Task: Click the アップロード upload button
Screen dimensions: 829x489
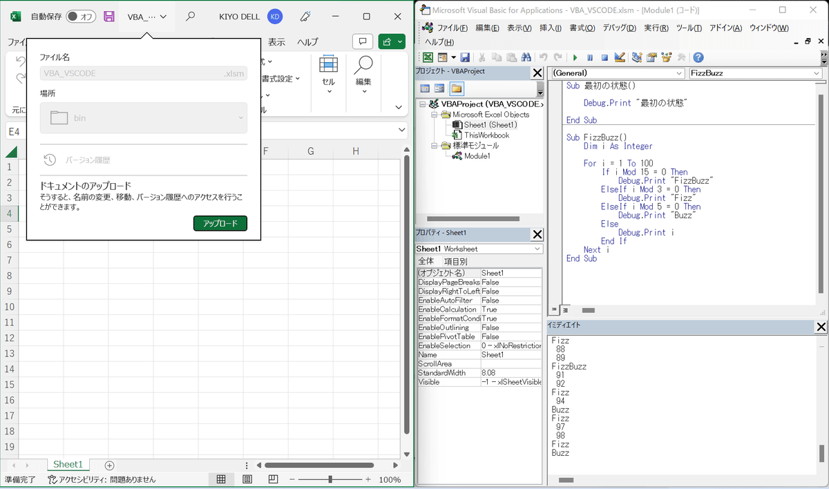Action: [220, 223]
